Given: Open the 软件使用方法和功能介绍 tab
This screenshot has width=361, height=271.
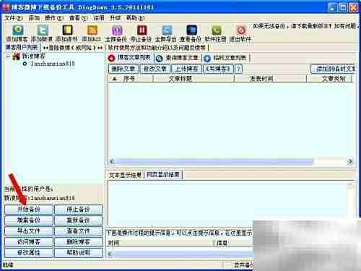Looking at the screenshot, I should [x=157, y=48].
